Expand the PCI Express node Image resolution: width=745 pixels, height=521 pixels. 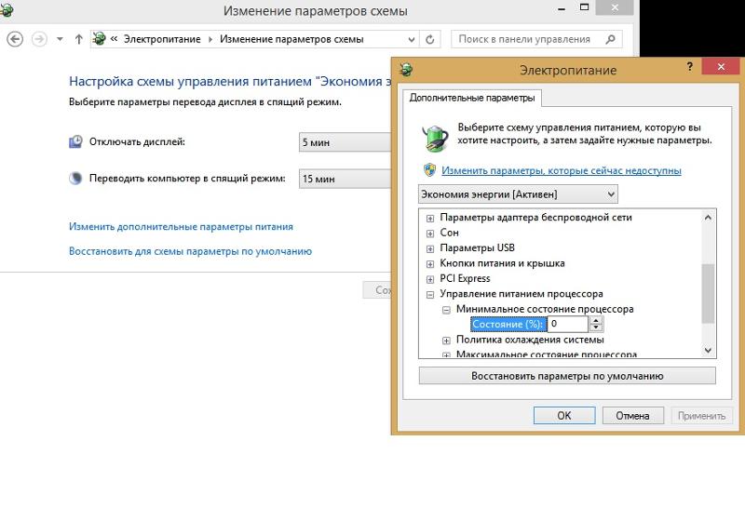(x=430, y=279)
